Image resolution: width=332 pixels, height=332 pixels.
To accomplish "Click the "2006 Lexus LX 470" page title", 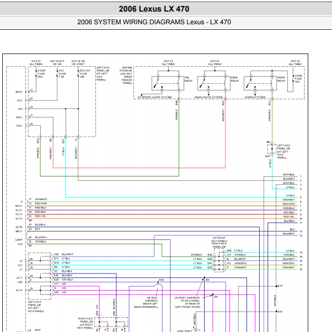I will 154,9.
